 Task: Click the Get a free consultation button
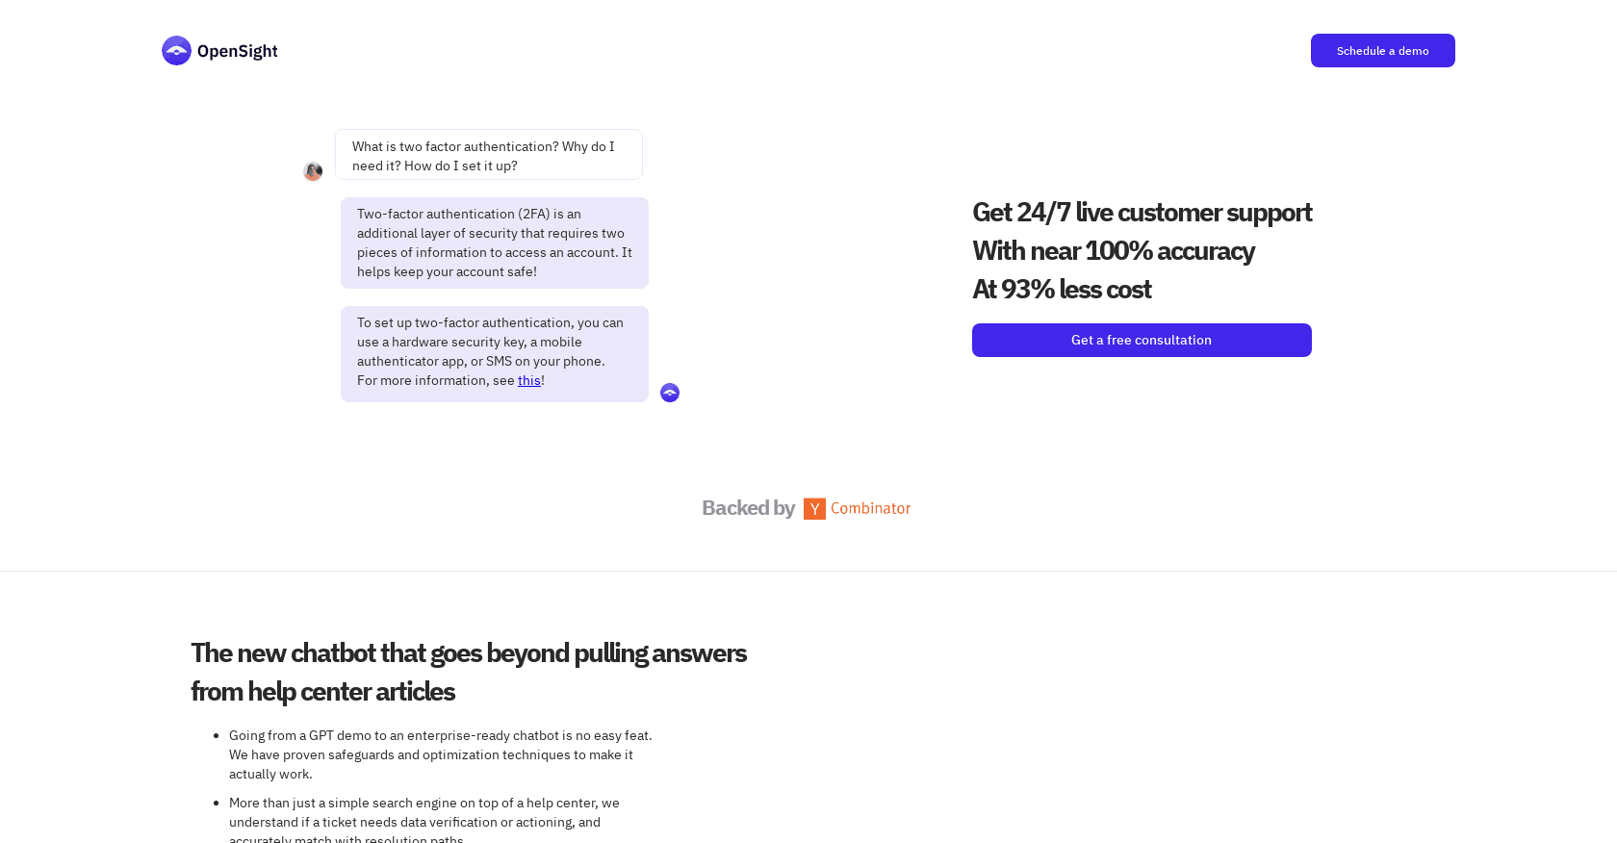1142,340
